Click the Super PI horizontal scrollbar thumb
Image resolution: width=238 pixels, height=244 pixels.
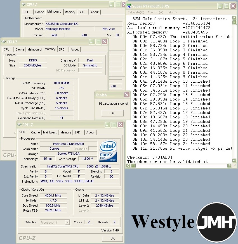coord(133,166)
